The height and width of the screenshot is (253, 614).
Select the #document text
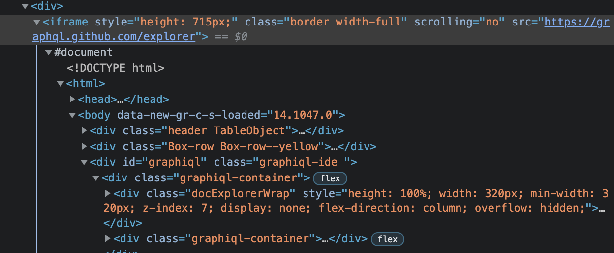83,52
